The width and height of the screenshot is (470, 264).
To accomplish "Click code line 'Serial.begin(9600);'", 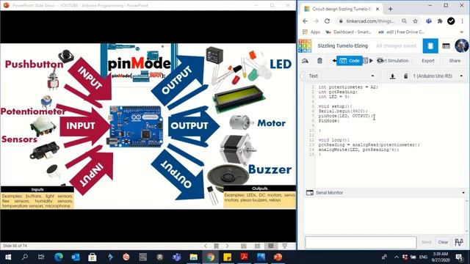I will (x=343, y=111).
